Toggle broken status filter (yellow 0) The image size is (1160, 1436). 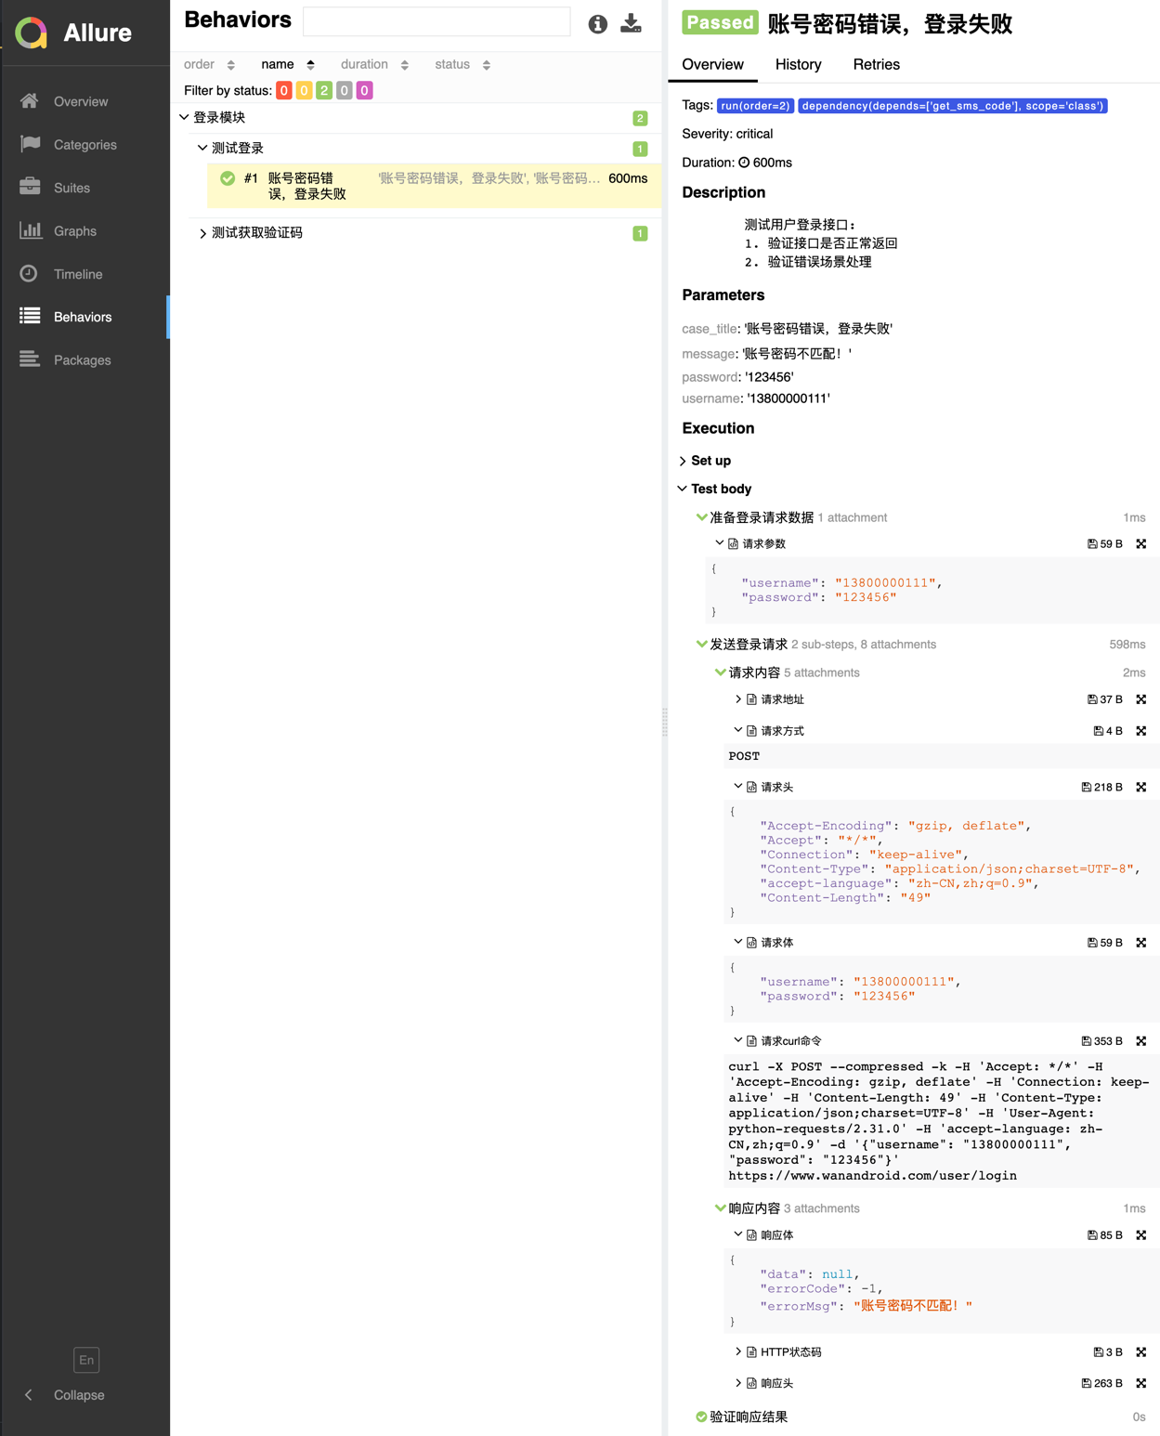click(304, 90)
